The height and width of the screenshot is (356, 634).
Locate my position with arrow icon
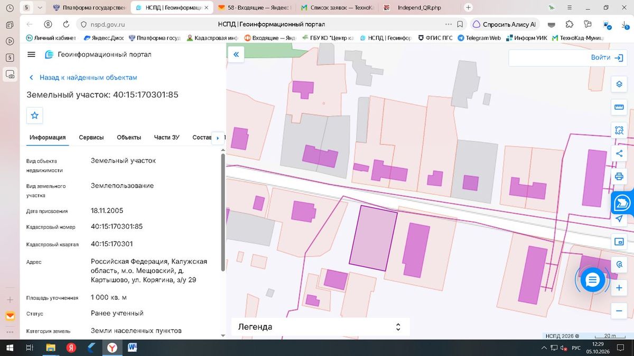coord(619,219)
